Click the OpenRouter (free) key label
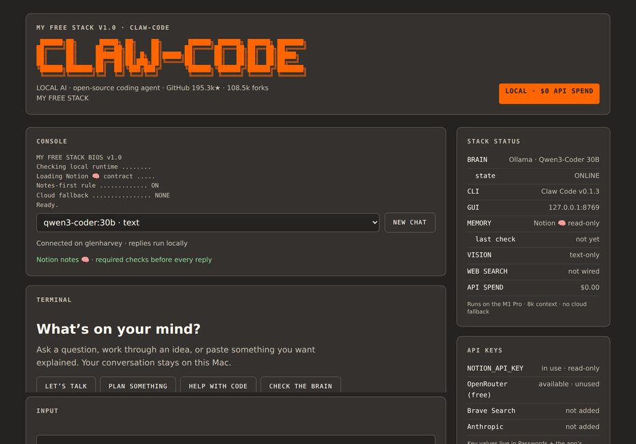This screenshot has height=444, width=636. pyautogui.click(x=487, y=389)
